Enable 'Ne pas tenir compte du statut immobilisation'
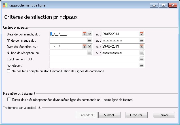This screenshot has width=180, height=125. pos(9,71)
